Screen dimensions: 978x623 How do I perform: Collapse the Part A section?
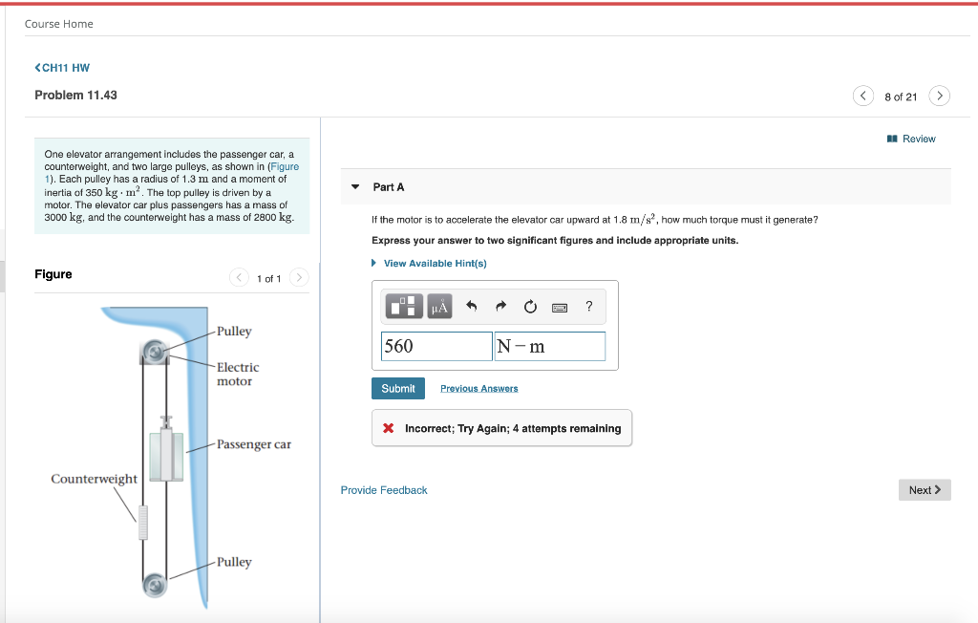coord(353,186)
